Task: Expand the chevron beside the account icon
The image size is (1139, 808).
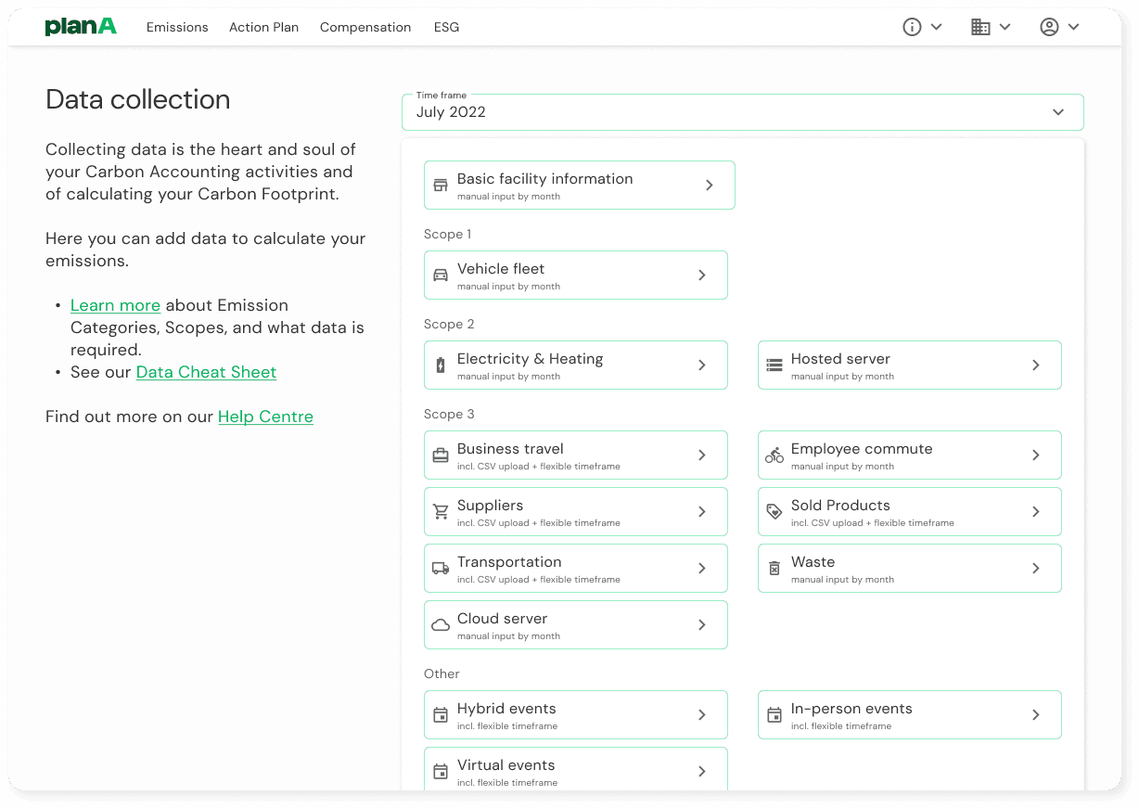Action: (1073, 27)
